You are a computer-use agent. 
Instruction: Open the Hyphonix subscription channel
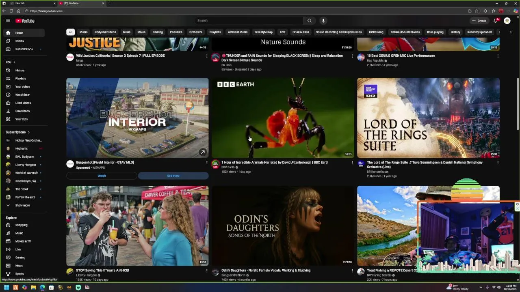click(24, 148)
